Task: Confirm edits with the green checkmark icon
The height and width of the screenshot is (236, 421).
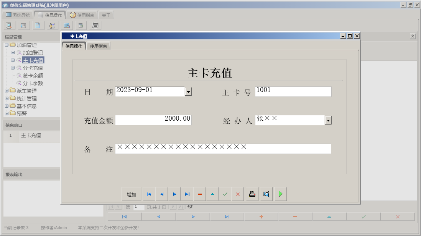Action: click(x=225, y=194)
